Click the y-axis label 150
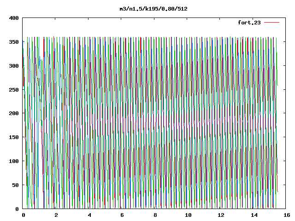 coord(14,137)
